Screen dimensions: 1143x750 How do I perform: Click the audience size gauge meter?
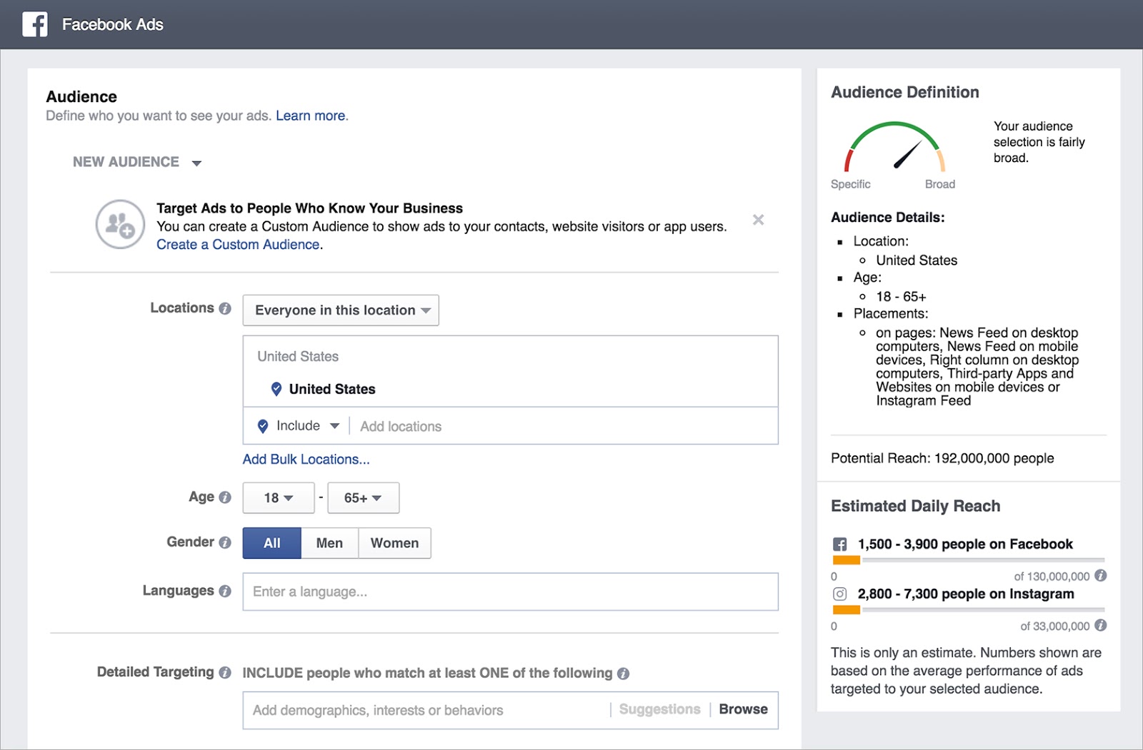pos(894,147)
